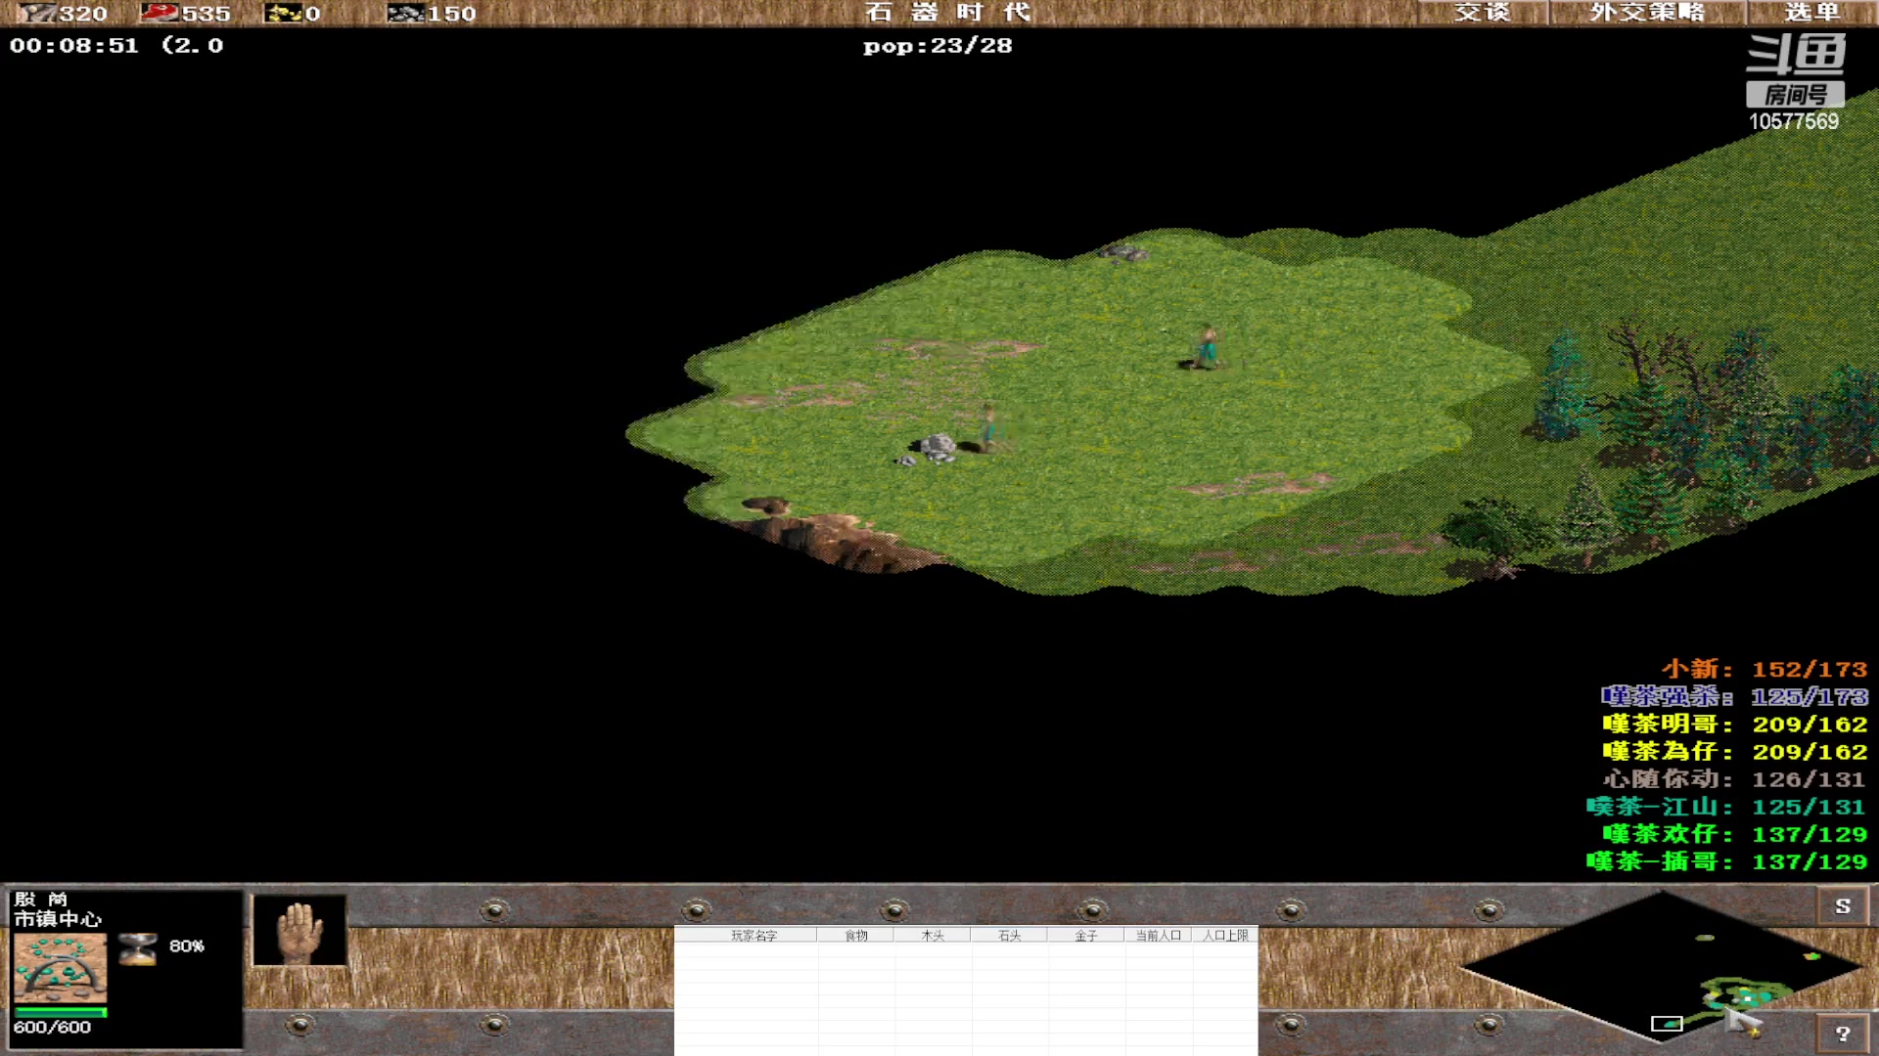Click the 嘆茶明哥 score entry

point(1734,724)
